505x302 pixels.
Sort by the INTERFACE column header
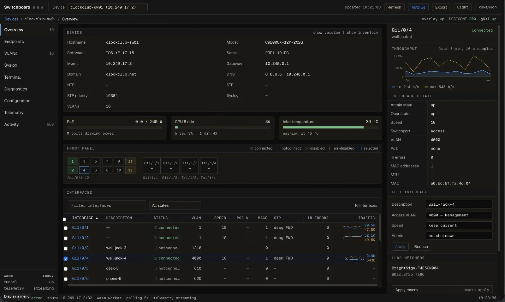tap(85, 218)
